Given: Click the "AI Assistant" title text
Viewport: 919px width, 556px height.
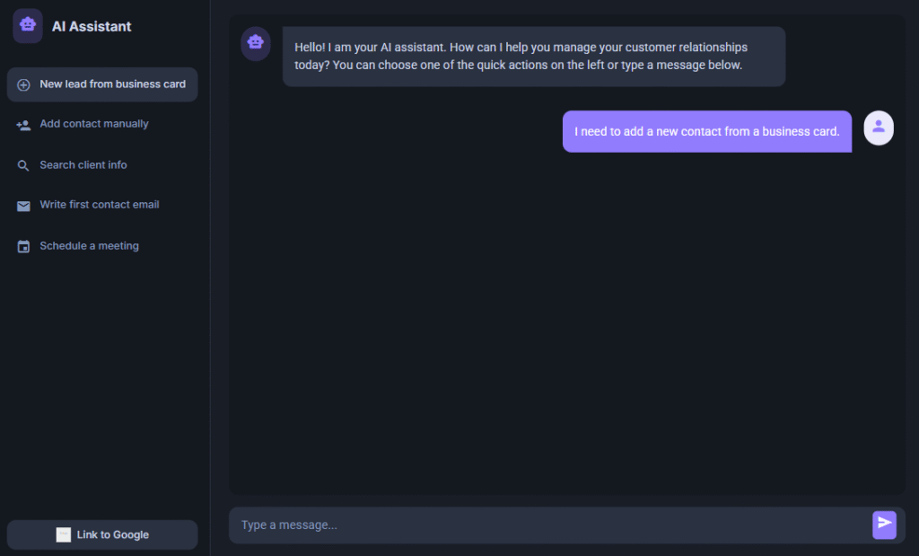Looking at the screenshot, I should (92, 27).
